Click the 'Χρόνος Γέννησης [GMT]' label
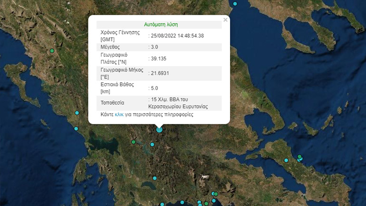 click(120, 36)
